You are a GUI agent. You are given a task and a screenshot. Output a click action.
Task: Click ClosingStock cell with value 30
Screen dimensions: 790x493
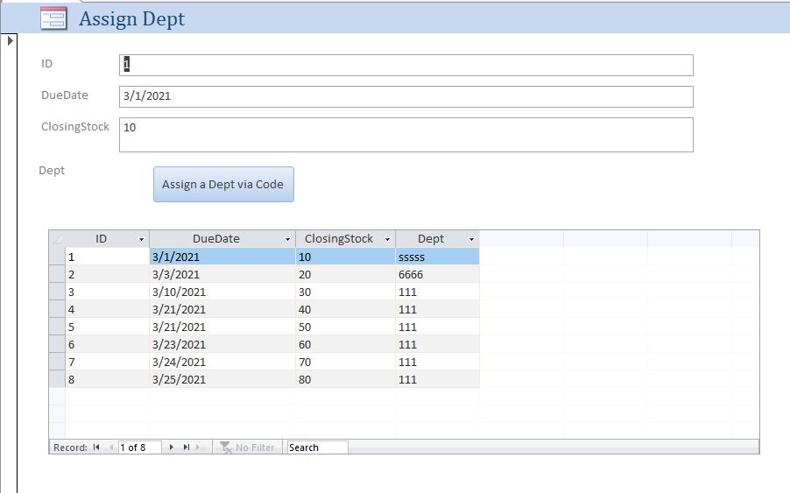(345, 292)
